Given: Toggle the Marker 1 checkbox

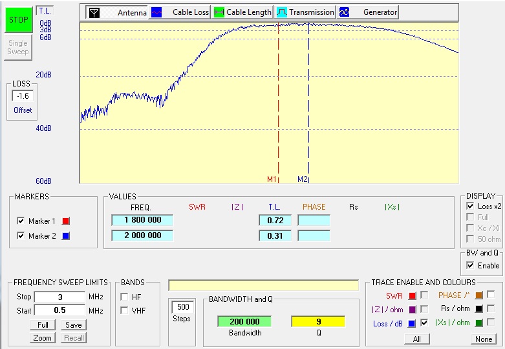Looking at the screenshot, I should (x=21, y=221).
